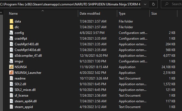Click the steam_api64.dll file icon
The width and height of the screenshot is (182, 111).
[11, 101]
